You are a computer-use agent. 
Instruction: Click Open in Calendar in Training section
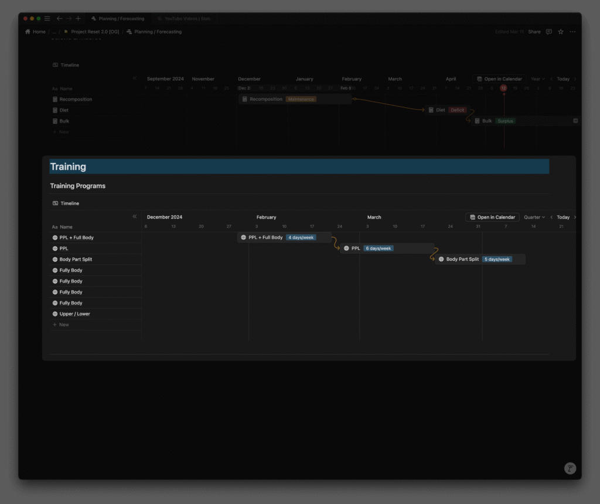click(492, 217)
